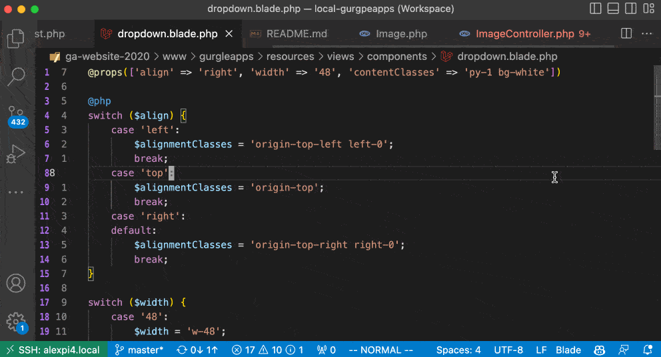Open the Search view icon

pyautogui.click(x=16, y=76)
